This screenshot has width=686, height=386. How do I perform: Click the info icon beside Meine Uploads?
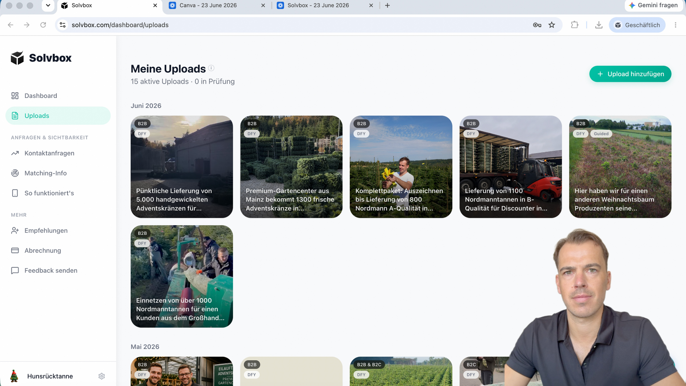[211, 68]
